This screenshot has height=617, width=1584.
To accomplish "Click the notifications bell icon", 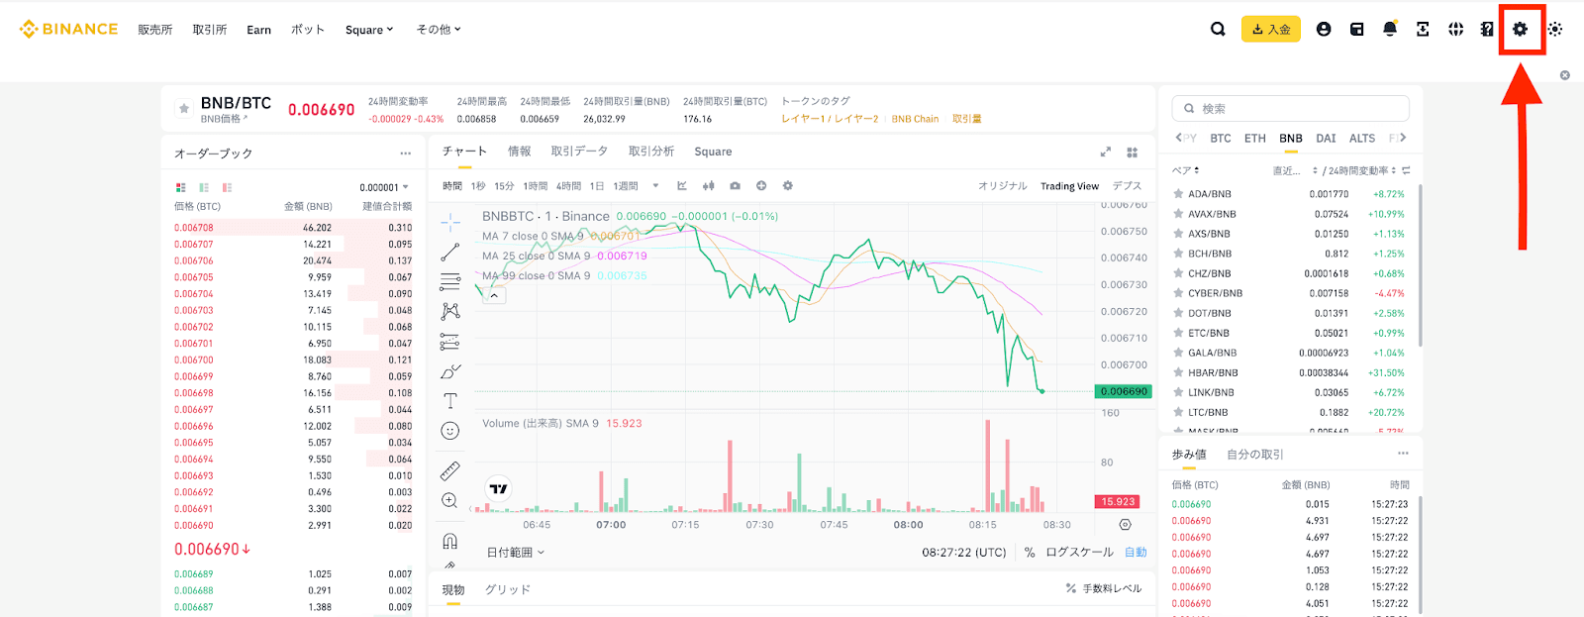I will 1390,30.
